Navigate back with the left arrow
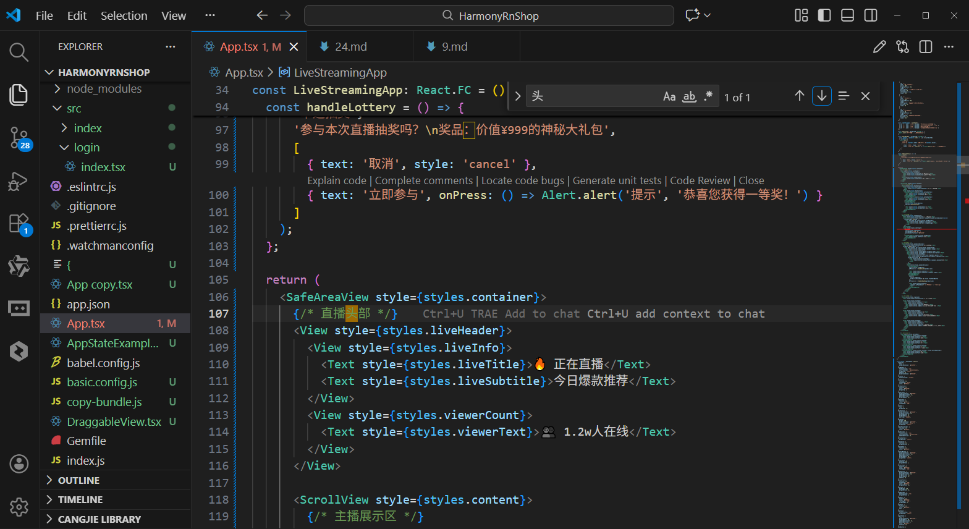The image size is (969, 529). 262,15
